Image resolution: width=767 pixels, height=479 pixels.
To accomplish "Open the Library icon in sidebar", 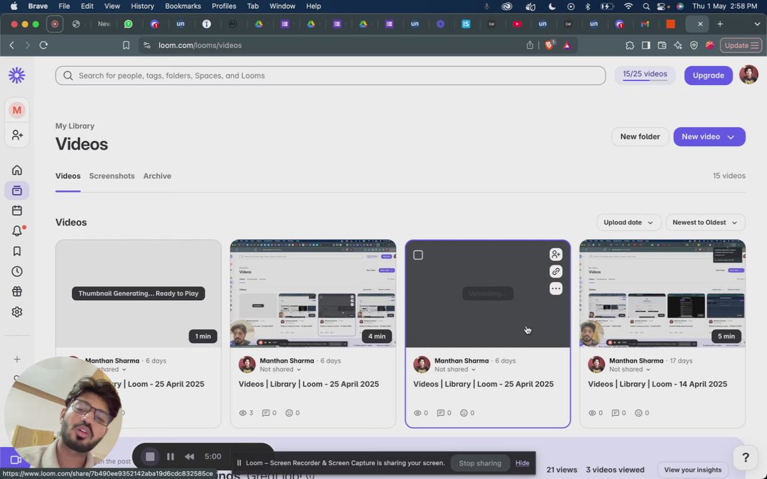I will tap(17, 191).
